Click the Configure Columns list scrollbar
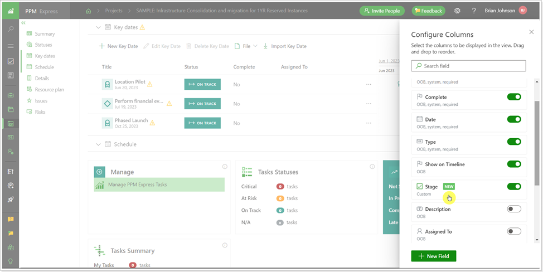Screen dimensions: 543x272 (x=537, y=143)
